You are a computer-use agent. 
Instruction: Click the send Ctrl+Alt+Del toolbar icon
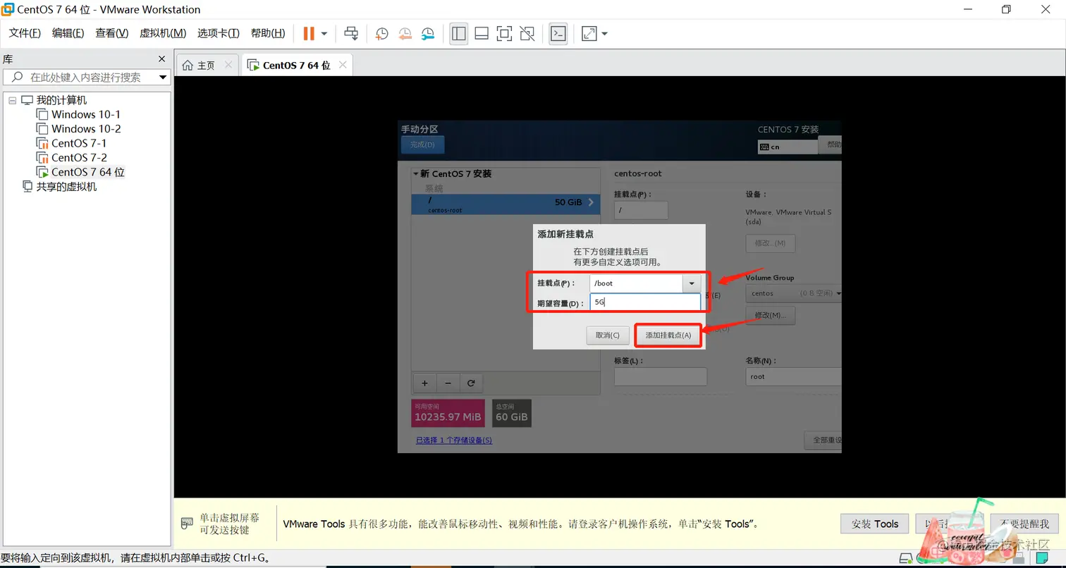351,33
